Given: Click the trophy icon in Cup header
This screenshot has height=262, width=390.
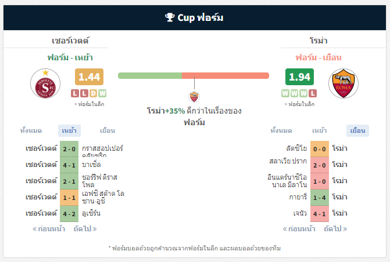Looking at the screenshot, I should pos(170,17).
